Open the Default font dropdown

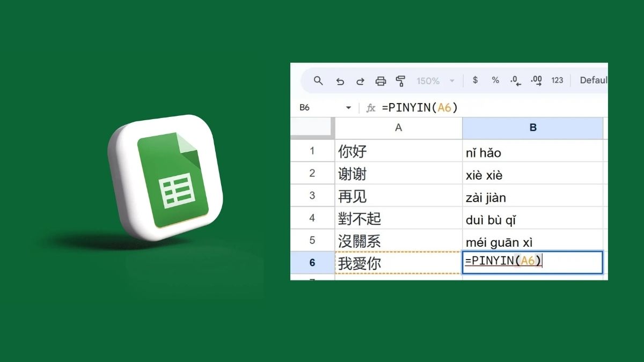coord(593,80)
